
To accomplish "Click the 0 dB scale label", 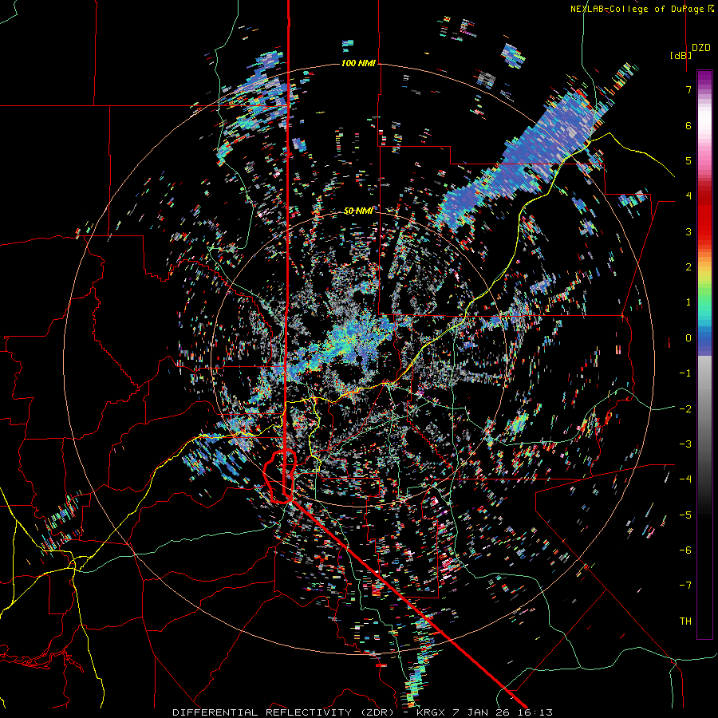I will (688, 338).
